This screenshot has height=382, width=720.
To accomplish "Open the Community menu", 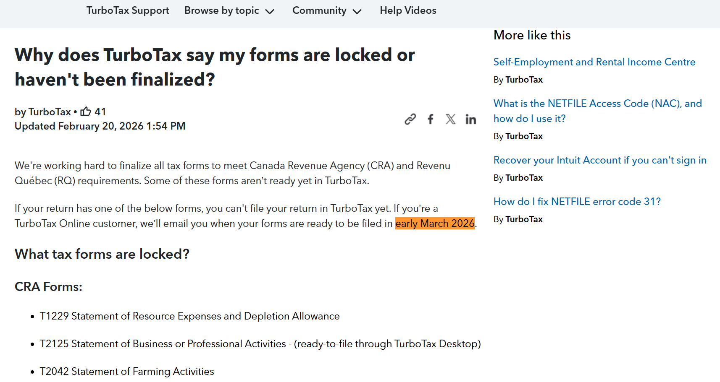I will coord(319,10).
